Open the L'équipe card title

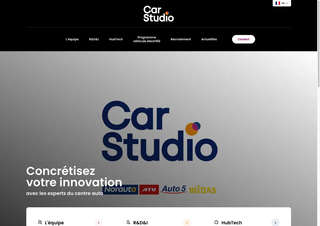point(54,223)
